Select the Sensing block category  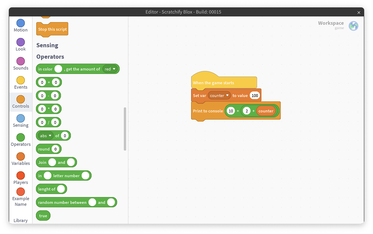pyautogui.click(x=20, y=121)
